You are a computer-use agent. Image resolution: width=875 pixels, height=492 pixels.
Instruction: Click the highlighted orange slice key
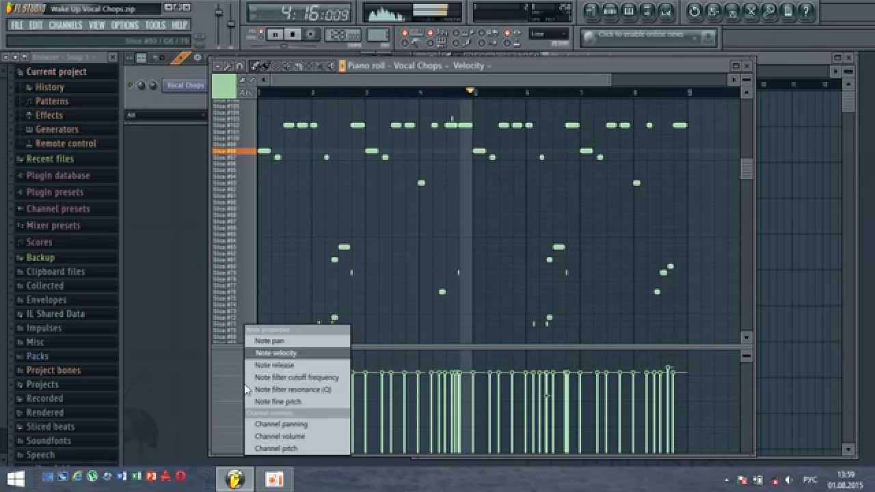tap(234, 151)
